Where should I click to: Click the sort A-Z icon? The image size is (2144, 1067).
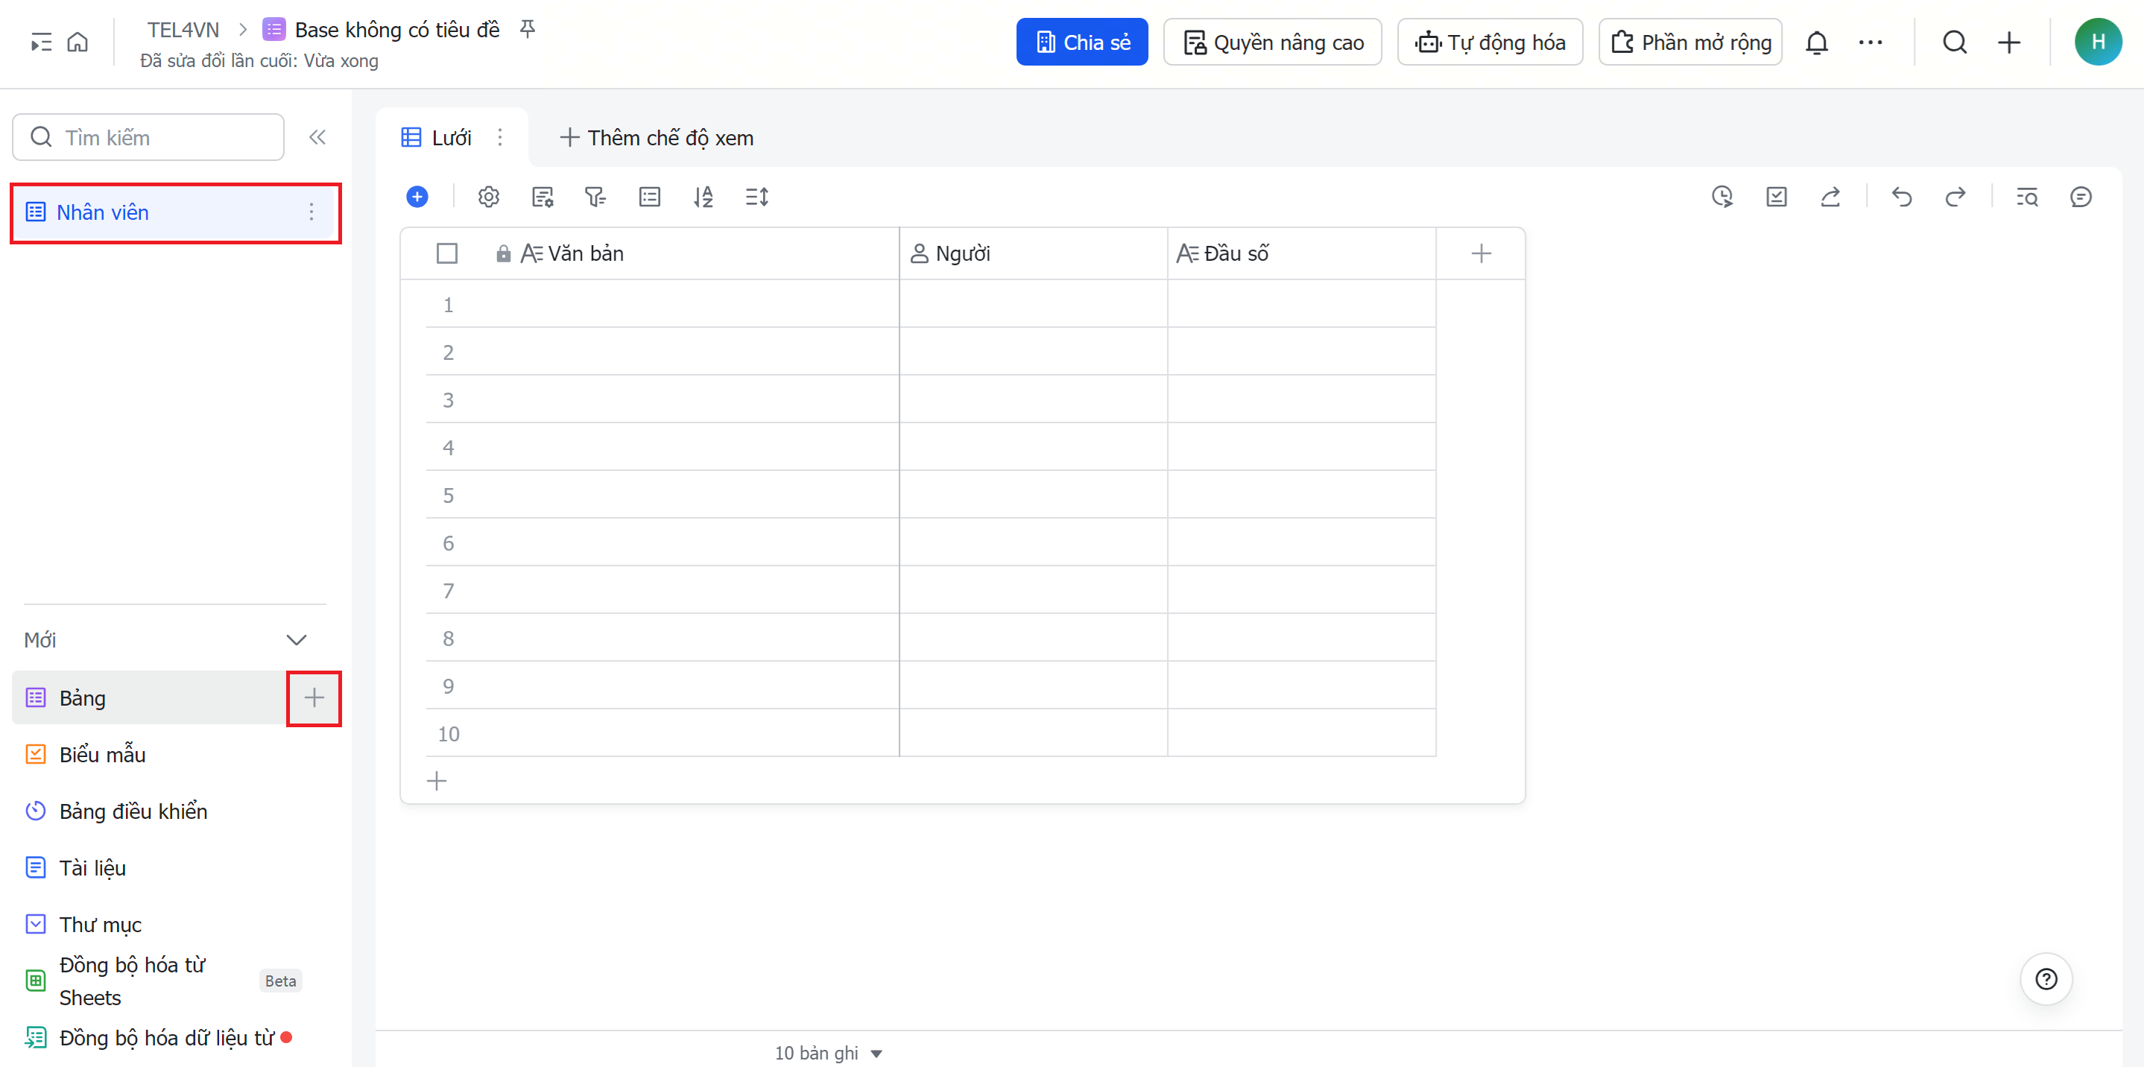(703, 197)
